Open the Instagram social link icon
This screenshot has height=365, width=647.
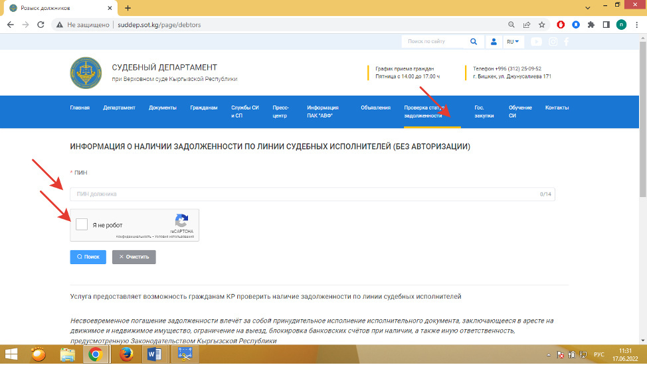(553, 42)
